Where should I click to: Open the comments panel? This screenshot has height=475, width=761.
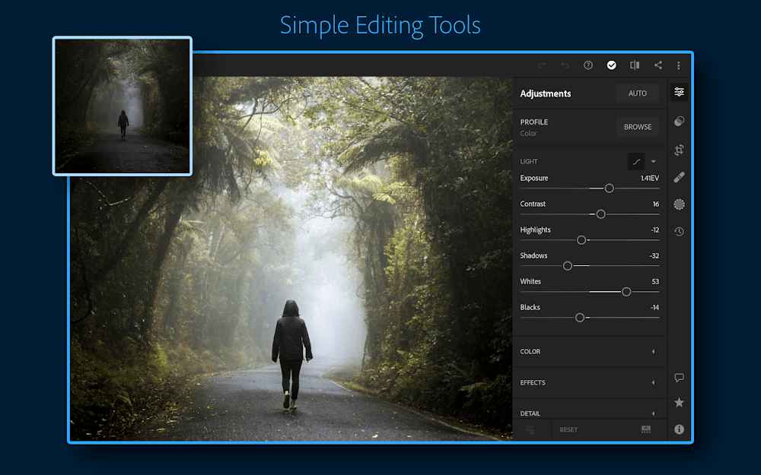679,378
